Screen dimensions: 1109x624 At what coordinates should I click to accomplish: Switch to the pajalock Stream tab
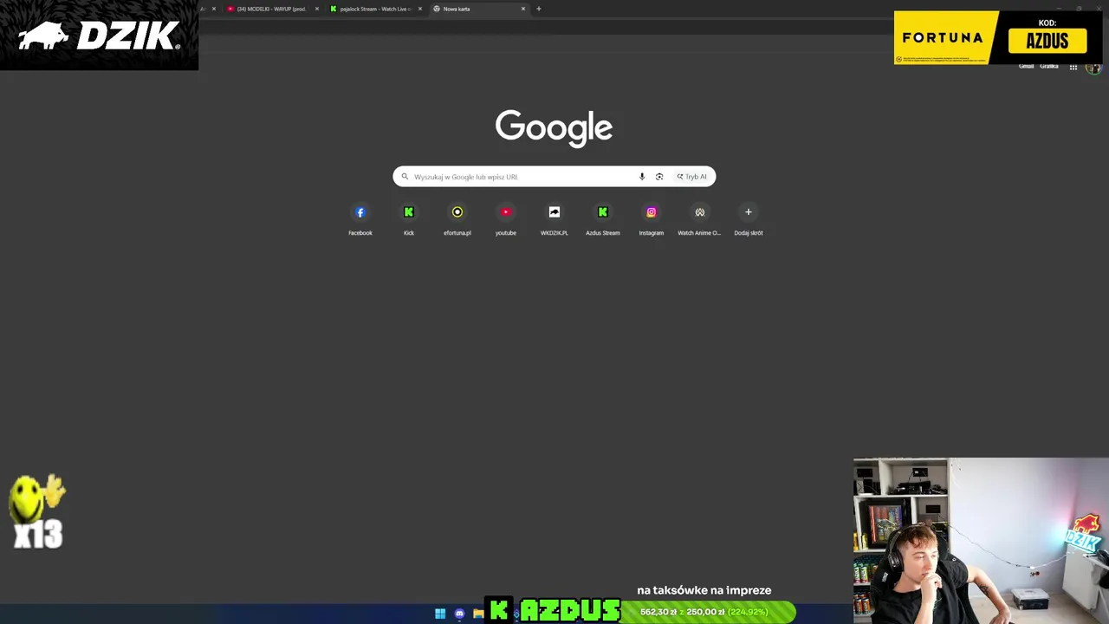(x=375, y=9)
